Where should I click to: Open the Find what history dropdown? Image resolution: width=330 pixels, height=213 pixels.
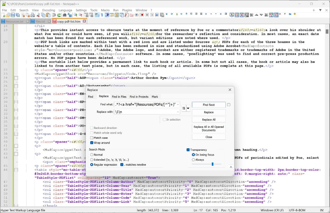[178, 104]
